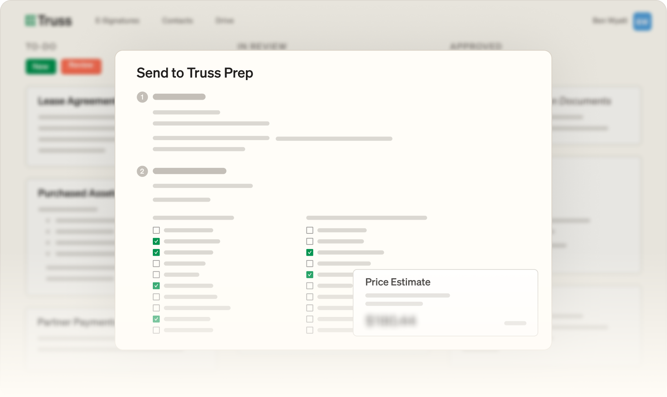Check the first checkbox in the right column
The width and height of the screenshot is (667, 397).
310,230
